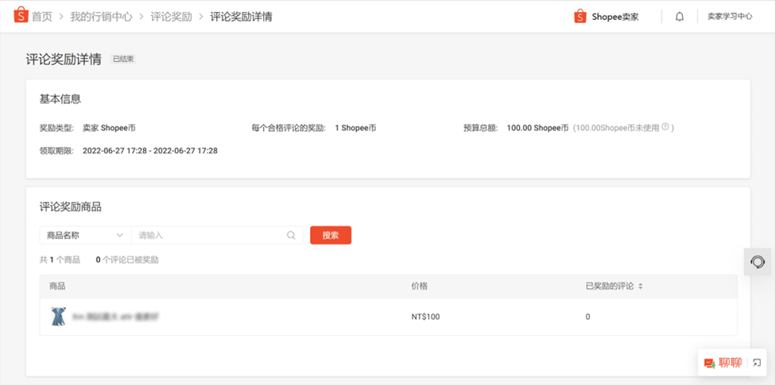Return to 评论奖励 breadcrumb page
The width and height of the screenshot is (775, 385).
pyautogui.click(x=171, y=17)
